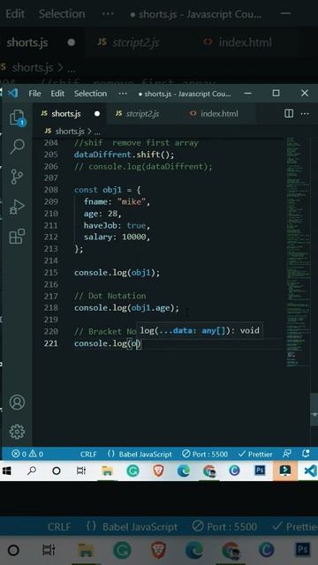Click Edit menu in blurred enlarged copy at top
Viewport: 318px width, 565px height.
tap(15, 14)
